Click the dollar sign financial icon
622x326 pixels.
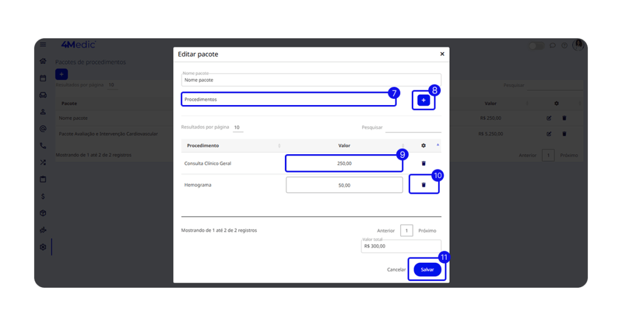[43, 197]
